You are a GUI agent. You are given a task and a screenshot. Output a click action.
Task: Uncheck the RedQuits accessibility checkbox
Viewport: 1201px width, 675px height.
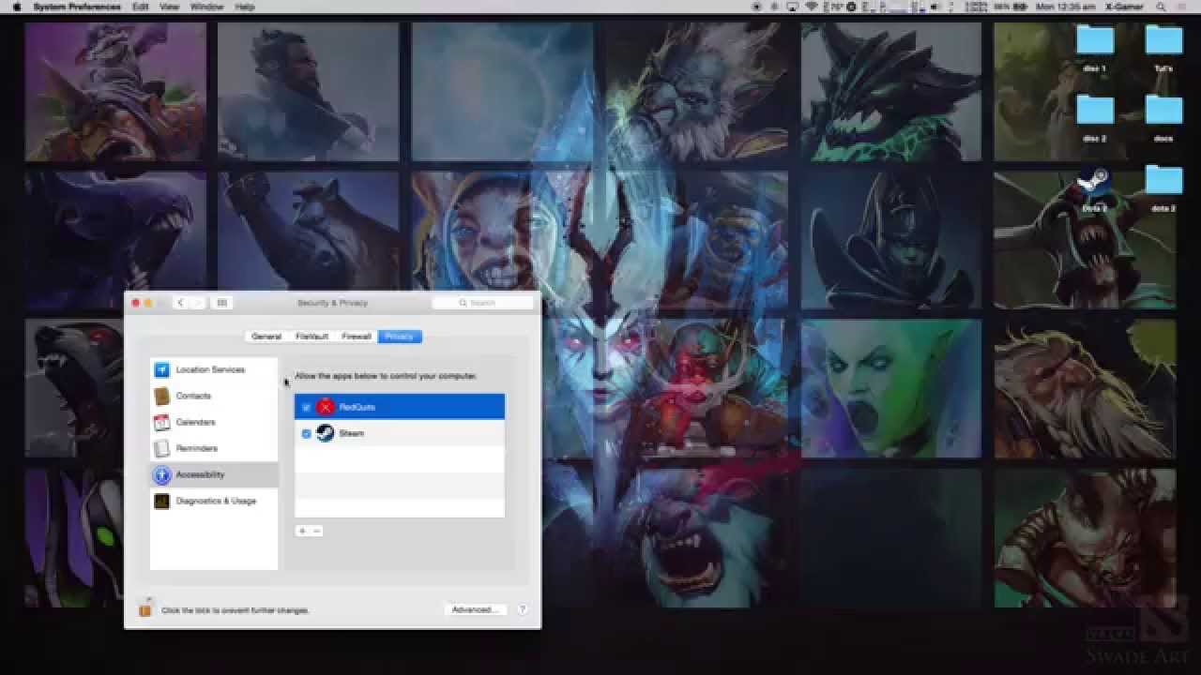coord(306,407)
